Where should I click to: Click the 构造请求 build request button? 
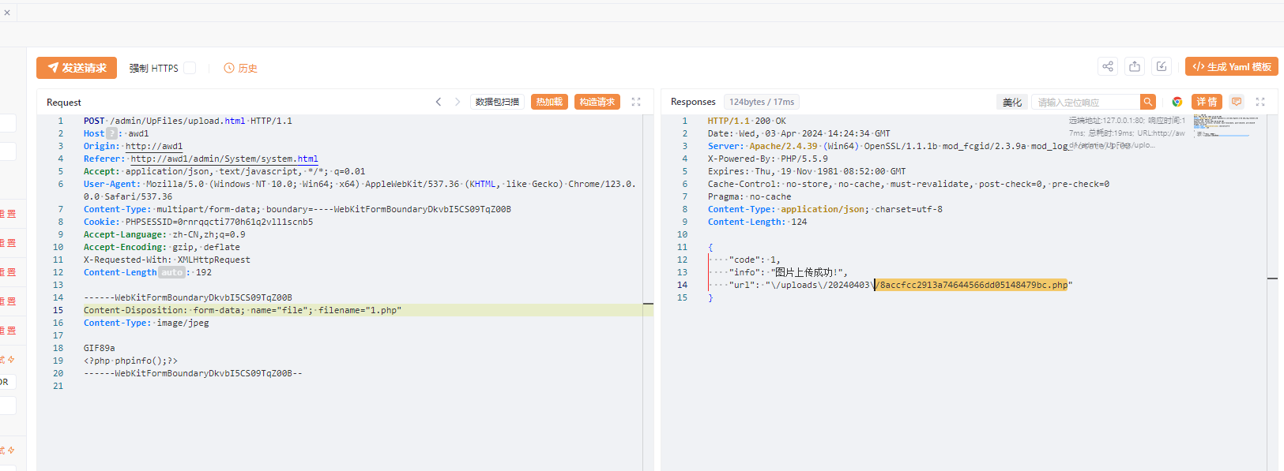(x=597, y=102)
